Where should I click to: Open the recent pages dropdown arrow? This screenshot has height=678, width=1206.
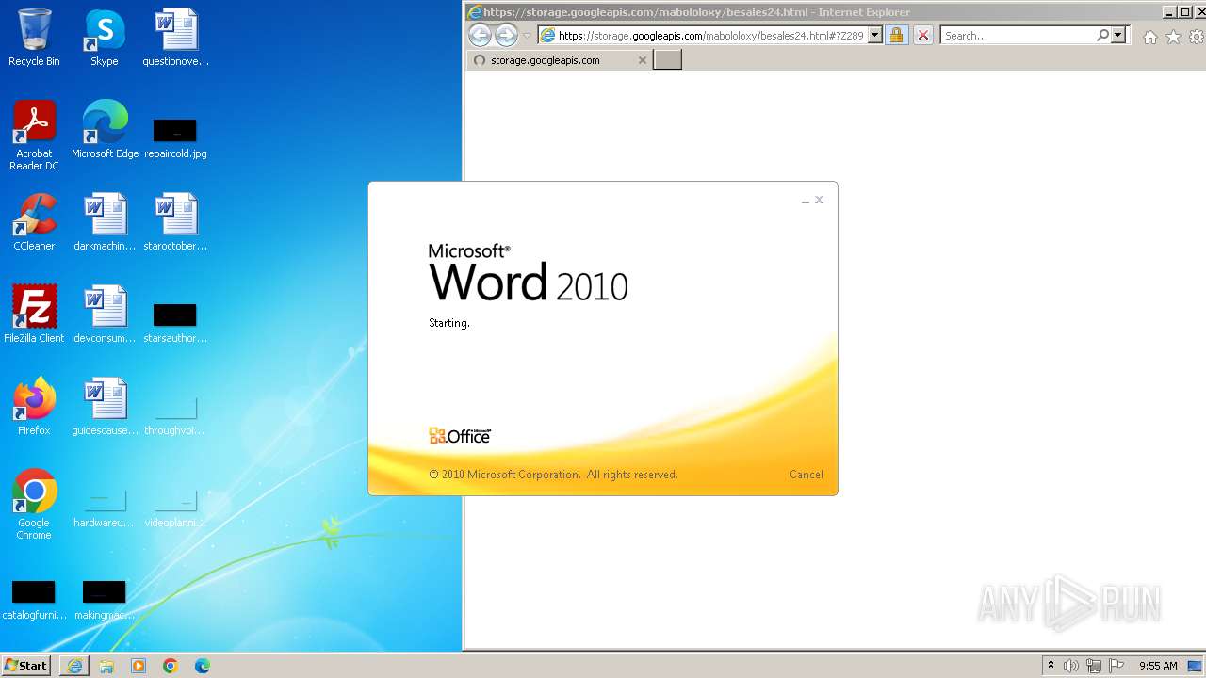(527, 36)
